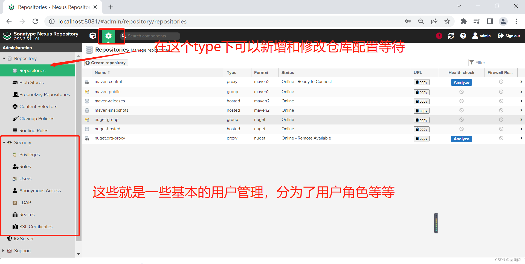Screen dimensions: 525x264
Task: Copy URL for maven-central
Action: 422,82
